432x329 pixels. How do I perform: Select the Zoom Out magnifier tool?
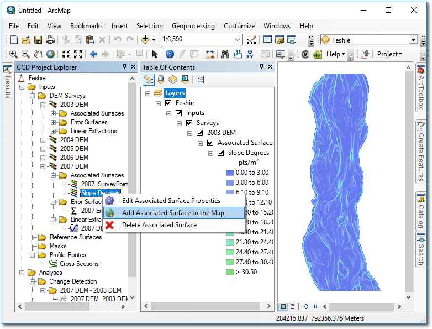25,54
